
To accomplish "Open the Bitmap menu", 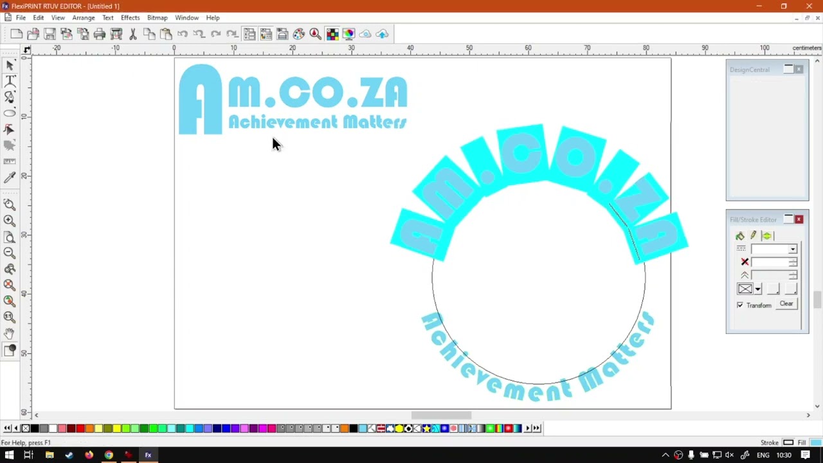I will pos(157,17).
